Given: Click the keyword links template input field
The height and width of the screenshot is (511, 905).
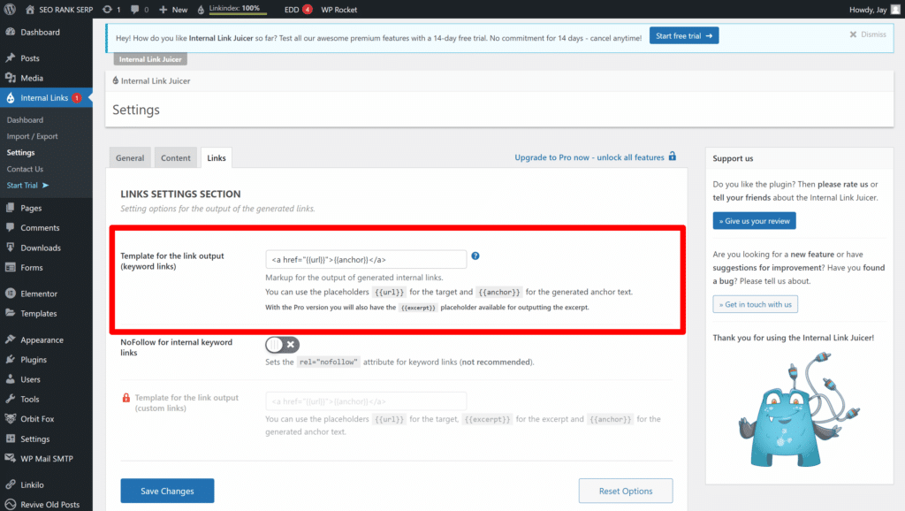Looking at the screenshot, I should pos(366,259).
